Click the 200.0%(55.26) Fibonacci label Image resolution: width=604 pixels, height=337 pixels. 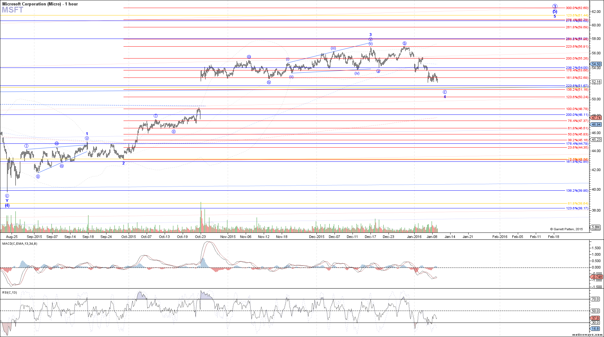coord(577,58)
